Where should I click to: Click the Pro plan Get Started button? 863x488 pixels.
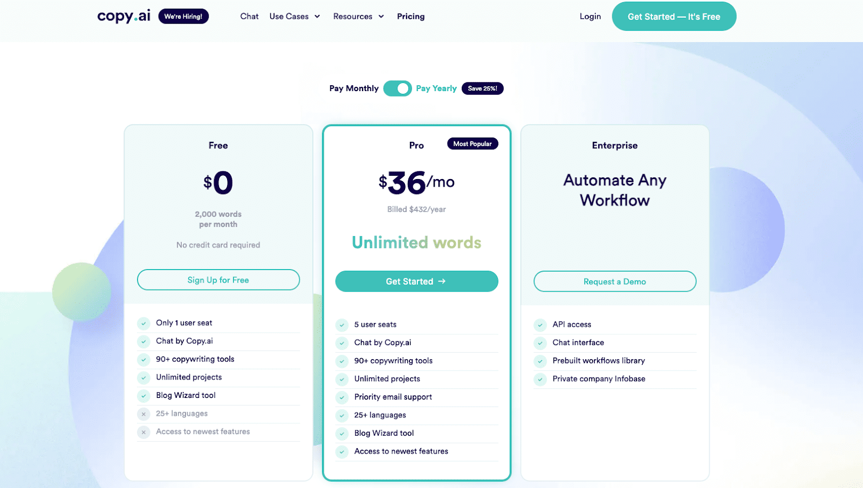[416, 281]
